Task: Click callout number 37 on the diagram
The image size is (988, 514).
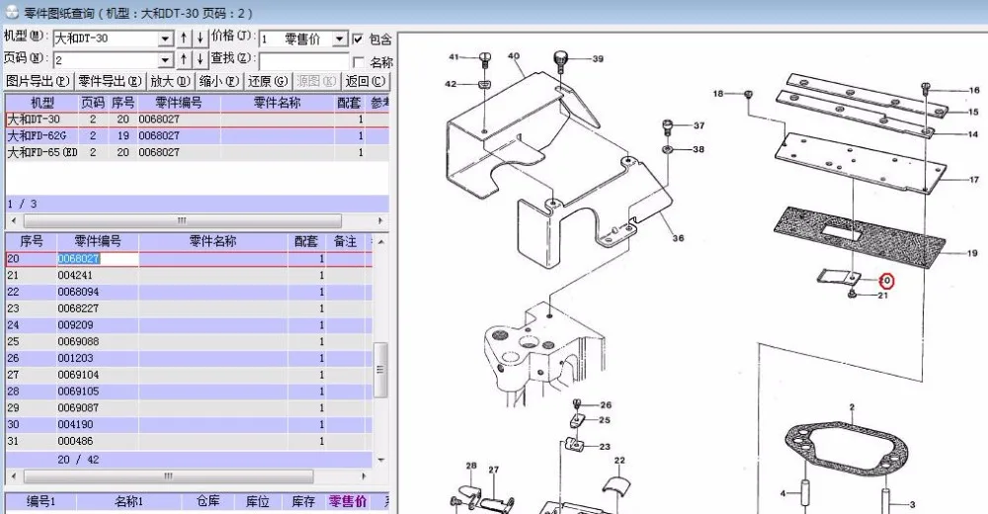Action: [699, 126]
